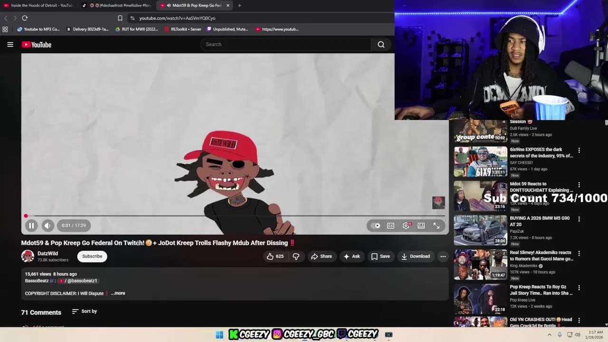This screenshot has width=608, height=342.
Task: Open the Pop Kreep Reacts thumbnail
Action: pos(480,299)
